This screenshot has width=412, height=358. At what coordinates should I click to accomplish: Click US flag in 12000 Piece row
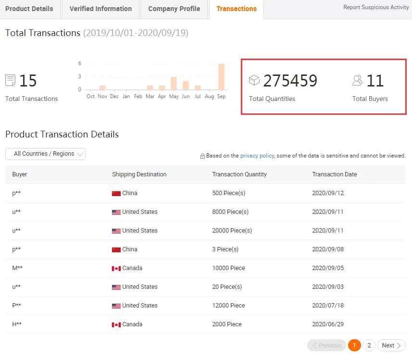116,306
